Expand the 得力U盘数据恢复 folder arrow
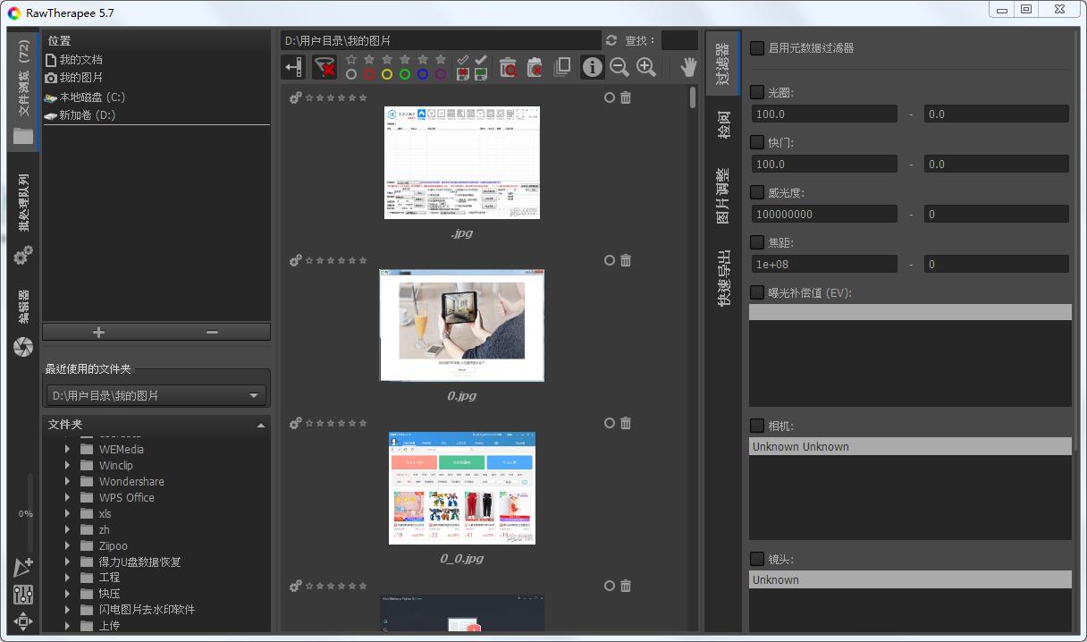The width and height of the screenshot is (1087, 642). pos(67,562)
